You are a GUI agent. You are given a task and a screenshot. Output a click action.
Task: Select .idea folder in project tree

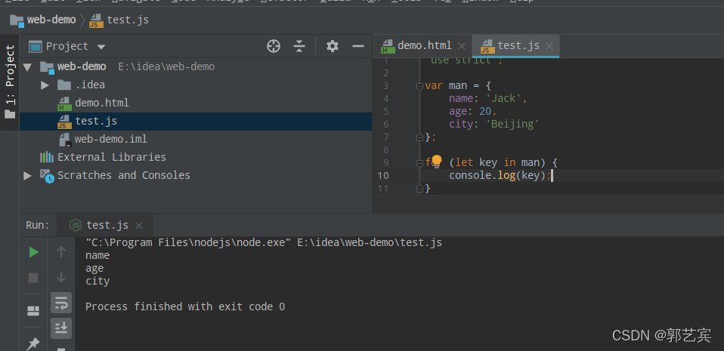pyautogui.click(x=90, y=85)
